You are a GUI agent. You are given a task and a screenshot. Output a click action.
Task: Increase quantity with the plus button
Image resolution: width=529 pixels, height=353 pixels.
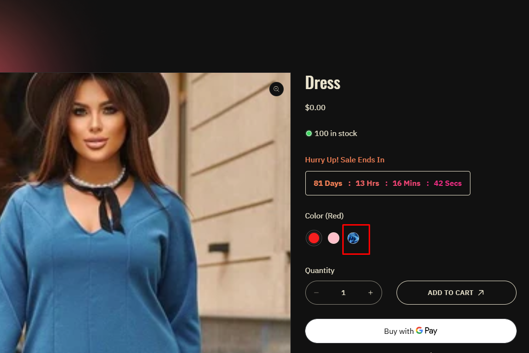coord(371,293)
